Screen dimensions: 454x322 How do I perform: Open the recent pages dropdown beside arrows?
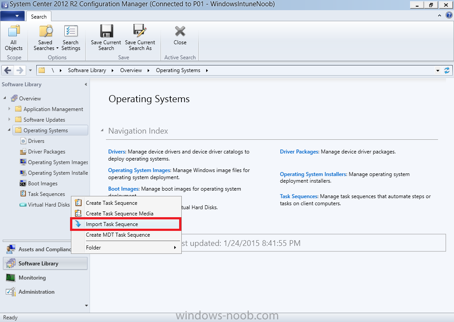tap(30, 70)
